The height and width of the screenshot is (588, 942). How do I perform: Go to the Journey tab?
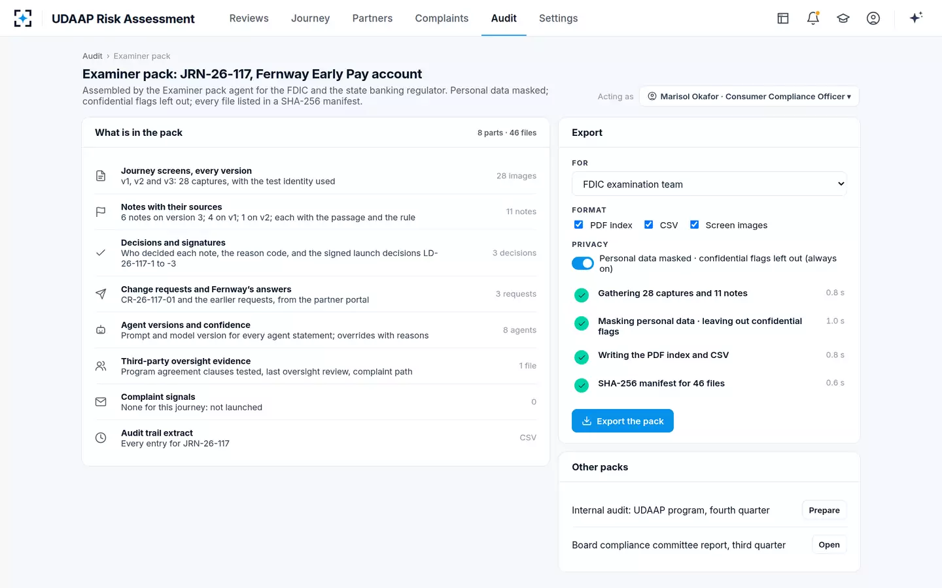310,18
